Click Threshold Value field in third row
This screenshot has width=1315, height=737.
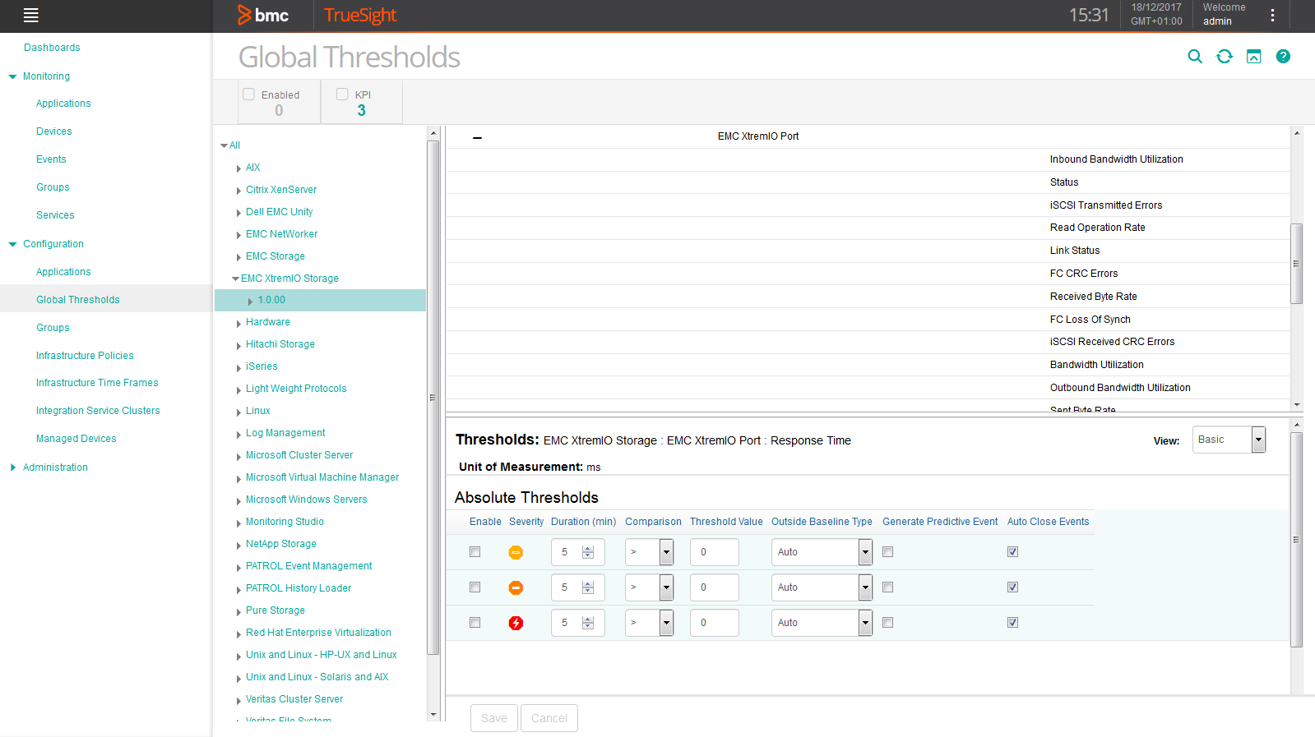coord(715,623)
